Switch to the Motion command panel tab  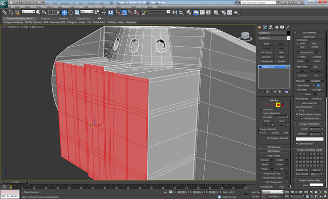tap(277, 27)
